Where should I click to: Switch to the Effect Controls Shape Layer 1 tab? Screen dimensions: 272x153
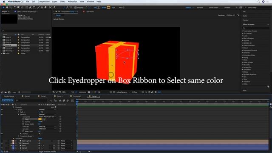coord(27,11)
